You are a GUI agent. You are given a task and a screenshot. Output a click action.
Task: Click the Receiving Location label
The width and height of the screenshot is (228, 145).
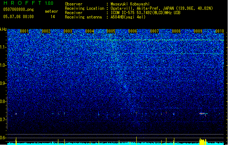click(84, 8)
